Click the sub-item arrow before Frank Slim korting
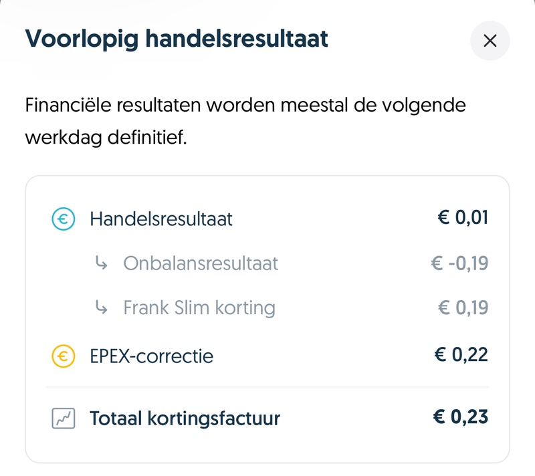535x476 pixels. tap(102, 308)
